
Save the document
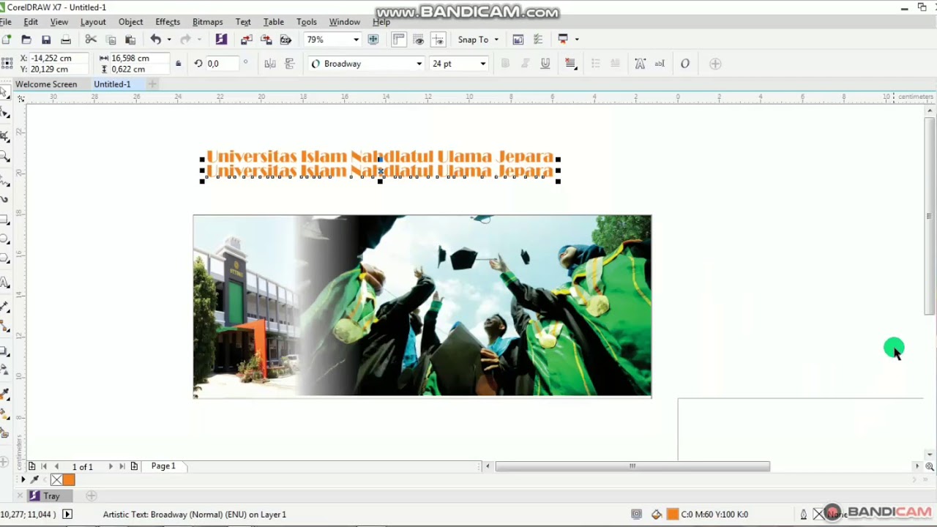tap(46, 40)
